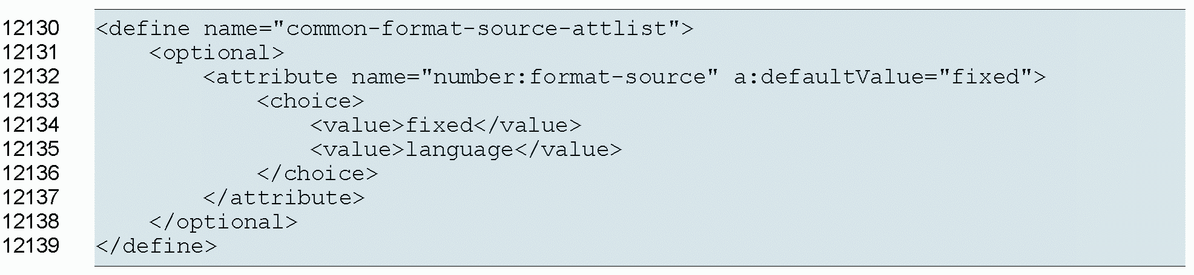Click line number 12133

pos(30,101)
